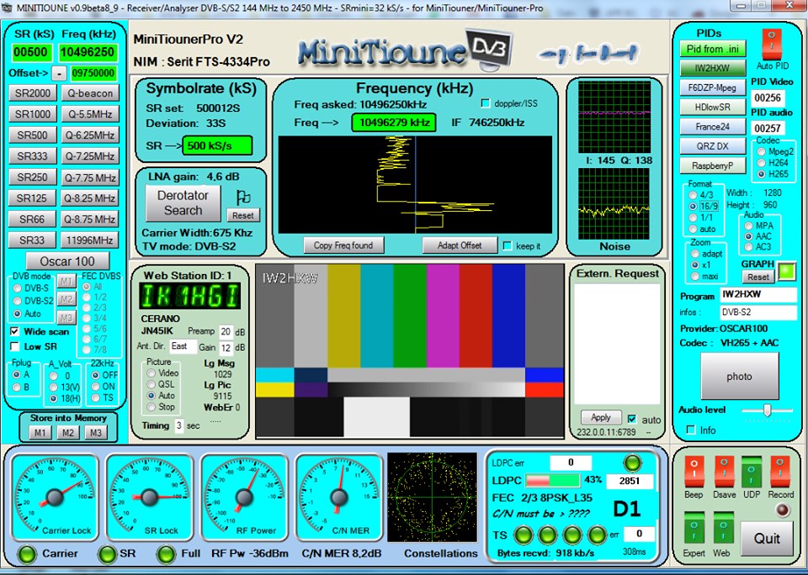Toggle the Web switch
Viewport: 808px width, 575px height.
(722, 528)
